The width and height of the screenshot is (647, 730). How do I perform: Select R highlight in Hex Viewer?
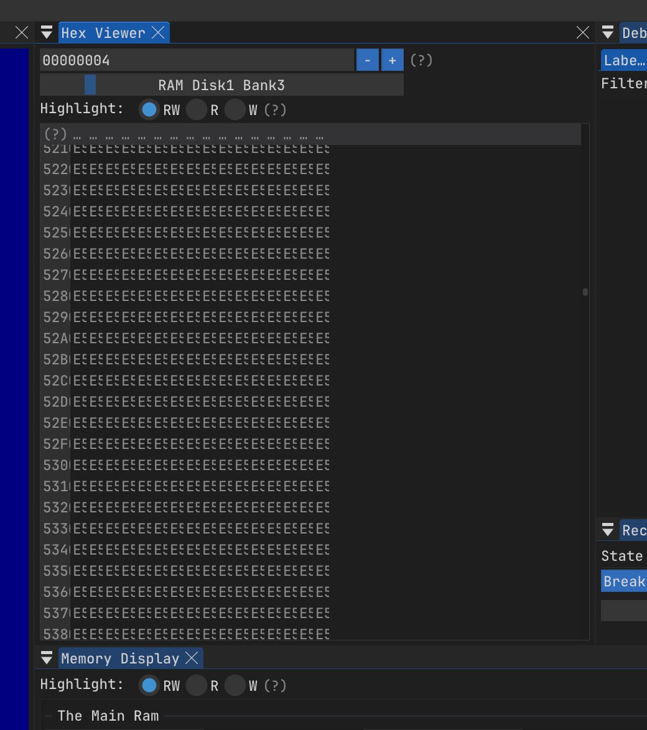tap(197, 110)
